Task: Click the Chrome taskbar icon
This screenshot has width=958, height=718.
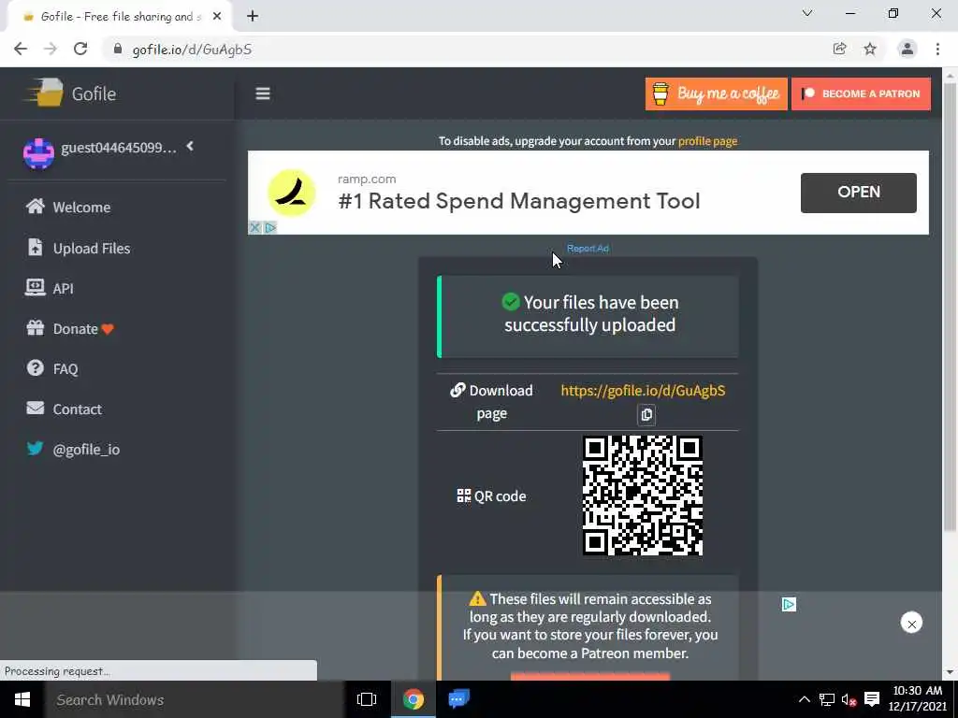Action: tap(413, 699)
